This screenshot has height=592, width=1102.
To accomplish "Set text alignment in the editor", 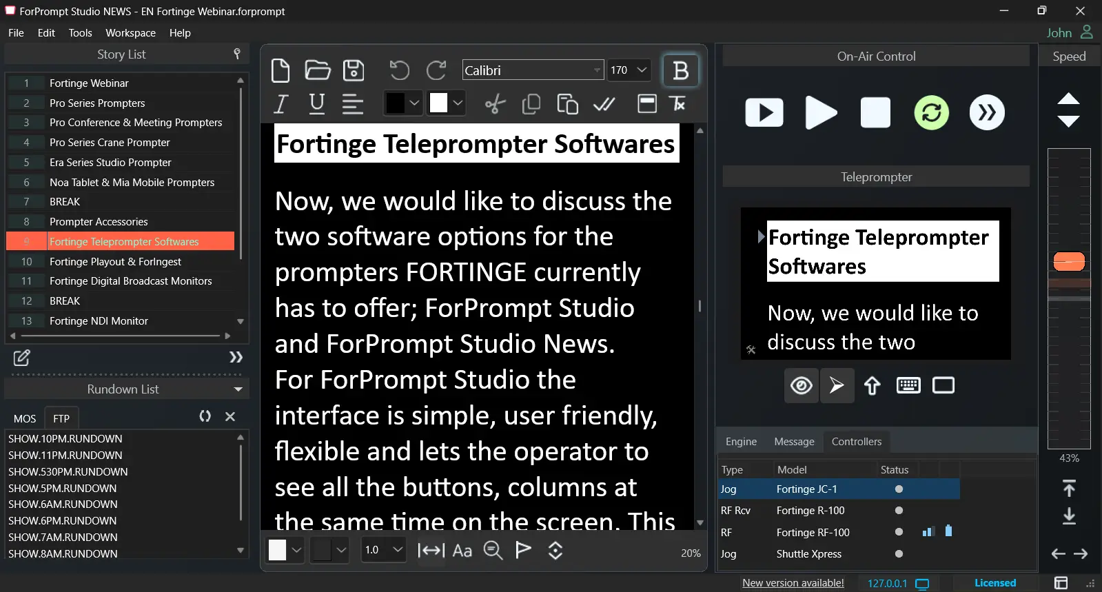I will 353,104.
